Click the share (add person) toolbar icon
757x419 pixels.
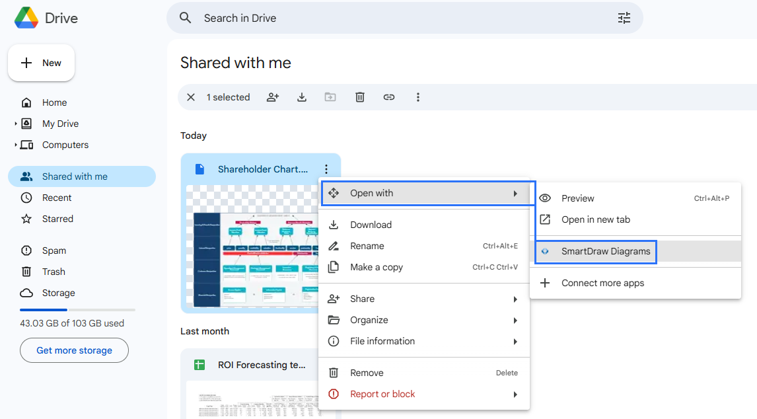click(x=273, y=97)
